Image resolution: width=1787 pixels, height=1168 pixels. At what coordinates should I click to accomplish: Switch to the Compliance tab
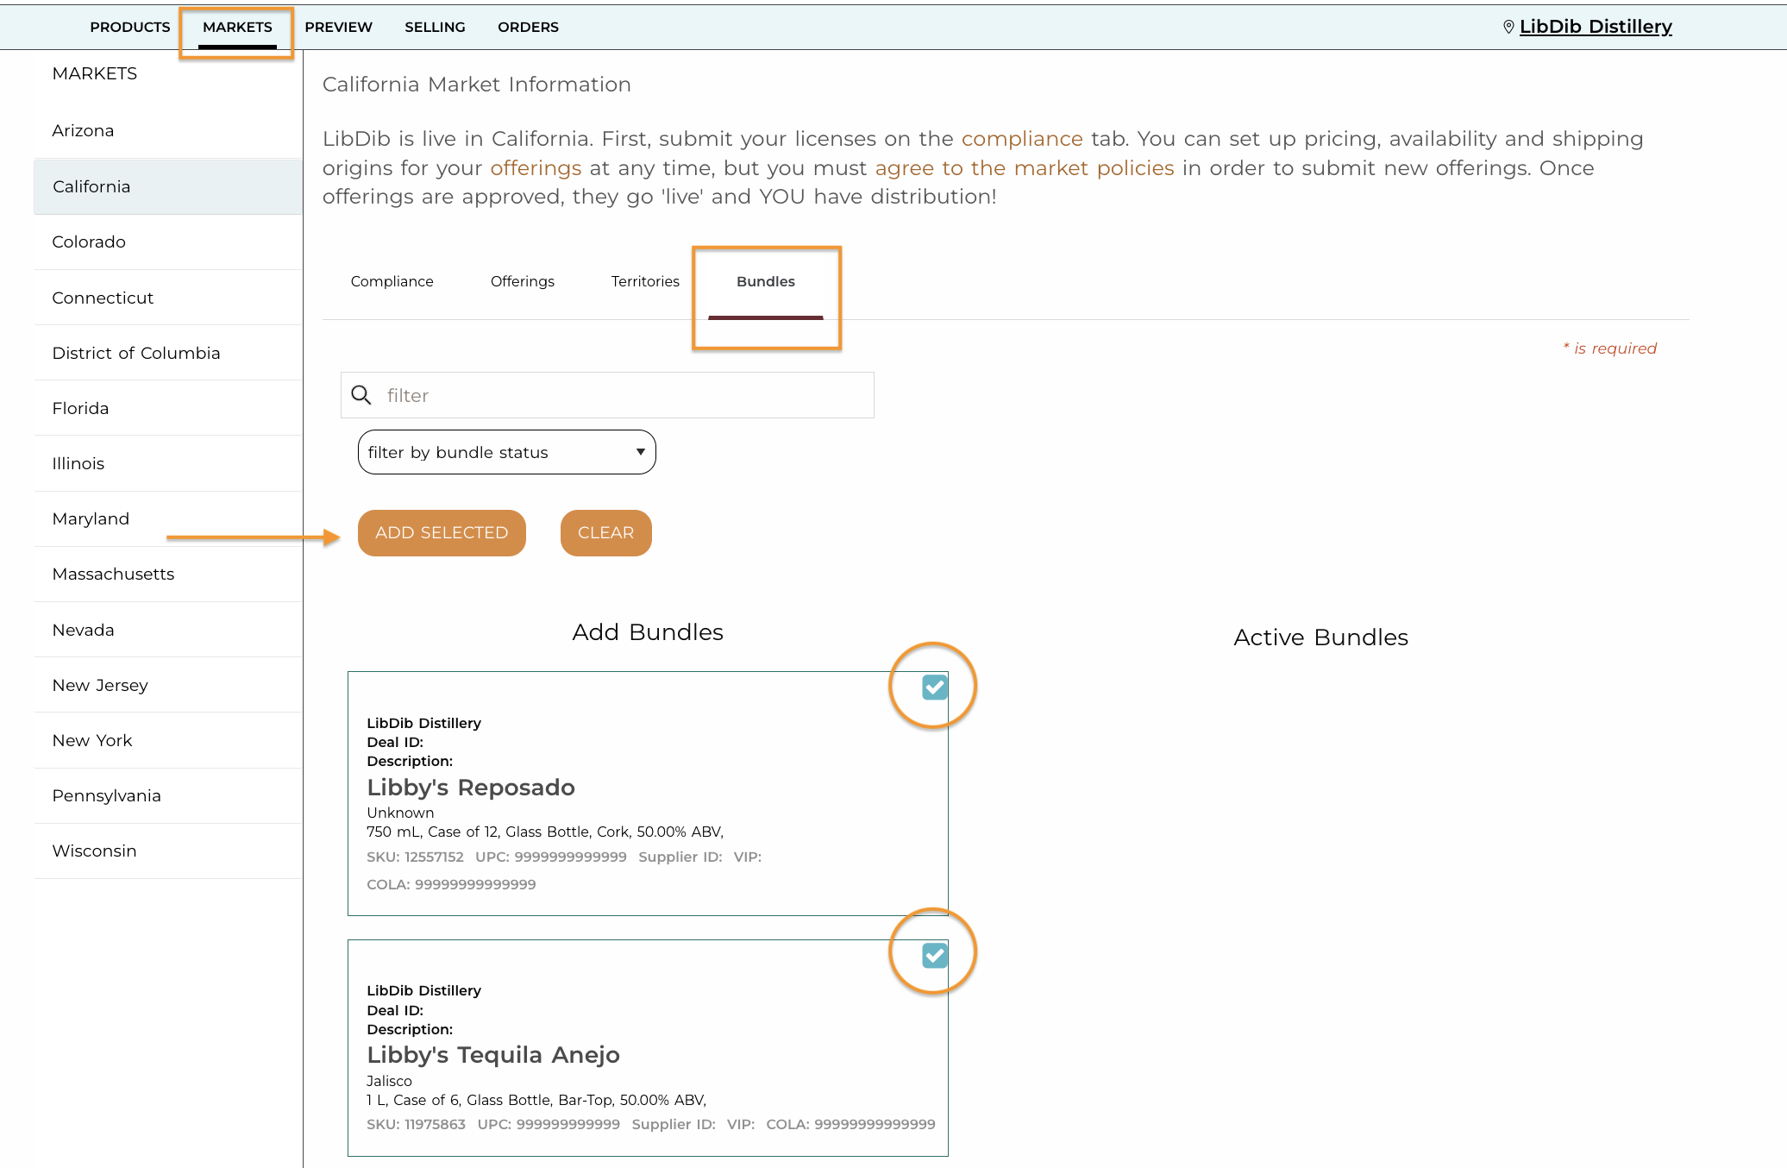[392, 281]
